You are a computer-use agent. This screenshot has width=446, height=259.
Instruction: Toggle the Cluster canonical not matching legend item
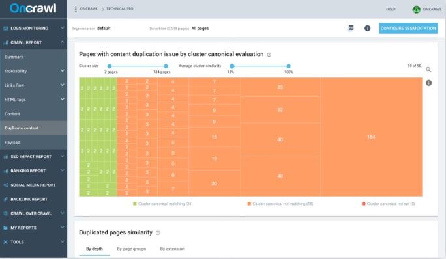coord(280,204)
